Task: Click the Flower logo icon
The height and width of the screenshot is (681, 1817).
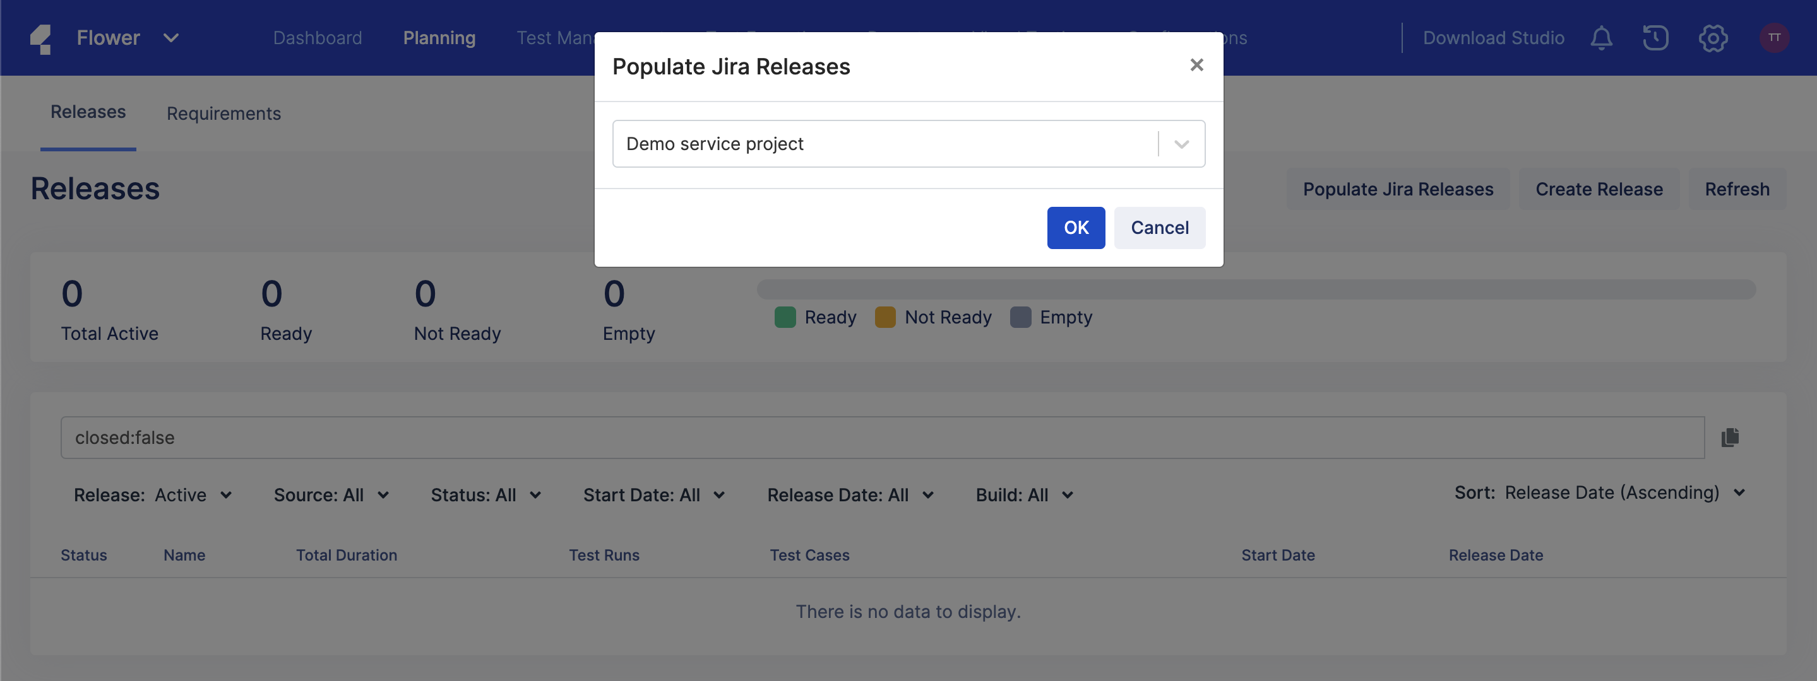Action: pyautogui.click(x=42, y=38)
